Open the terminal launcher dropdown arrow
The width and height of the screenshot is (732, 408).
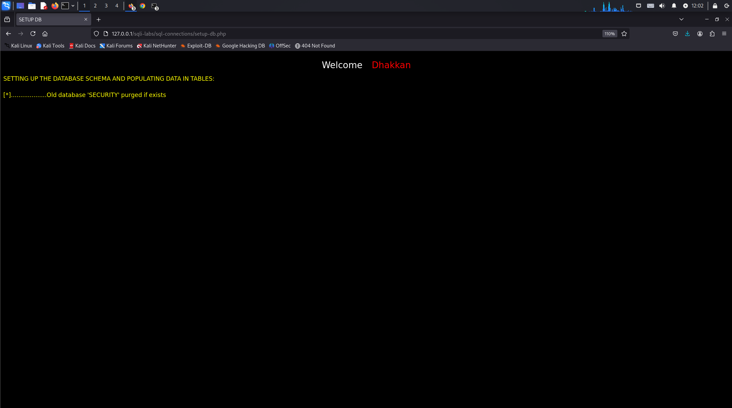pyautogui.click(x=73, y=6)
